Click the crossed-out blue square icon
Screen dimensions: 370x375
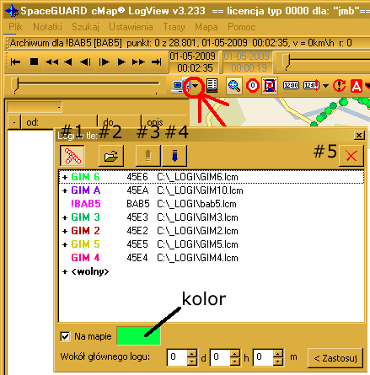[270, 85]
